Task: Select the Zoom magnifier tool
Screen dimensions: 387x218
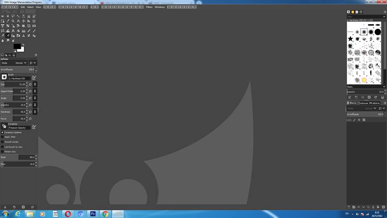Action: (13, 21)
